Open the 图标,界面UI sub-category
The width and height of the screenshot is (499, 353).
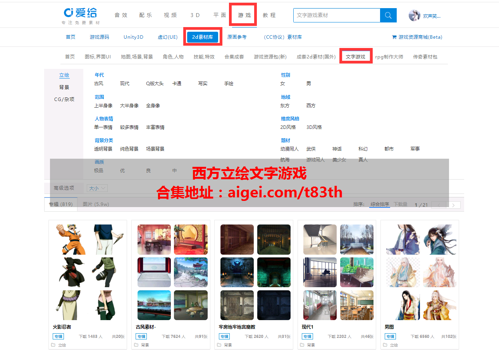pyautogui.click(x=98, y=57)
